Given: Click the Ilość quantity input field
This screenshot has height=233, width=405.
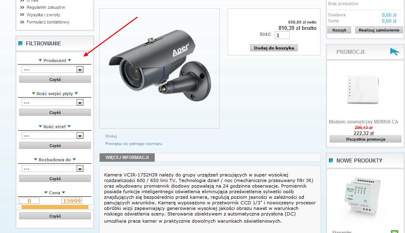Looking at the screenshot, I should (282, 35).
